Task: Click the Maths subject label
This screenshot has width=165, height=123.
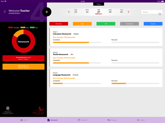Action: click(x=76, y=34)
